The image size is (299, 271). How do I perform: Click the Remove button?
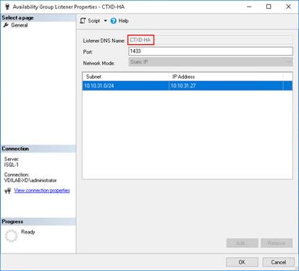[x=277, y=243]
